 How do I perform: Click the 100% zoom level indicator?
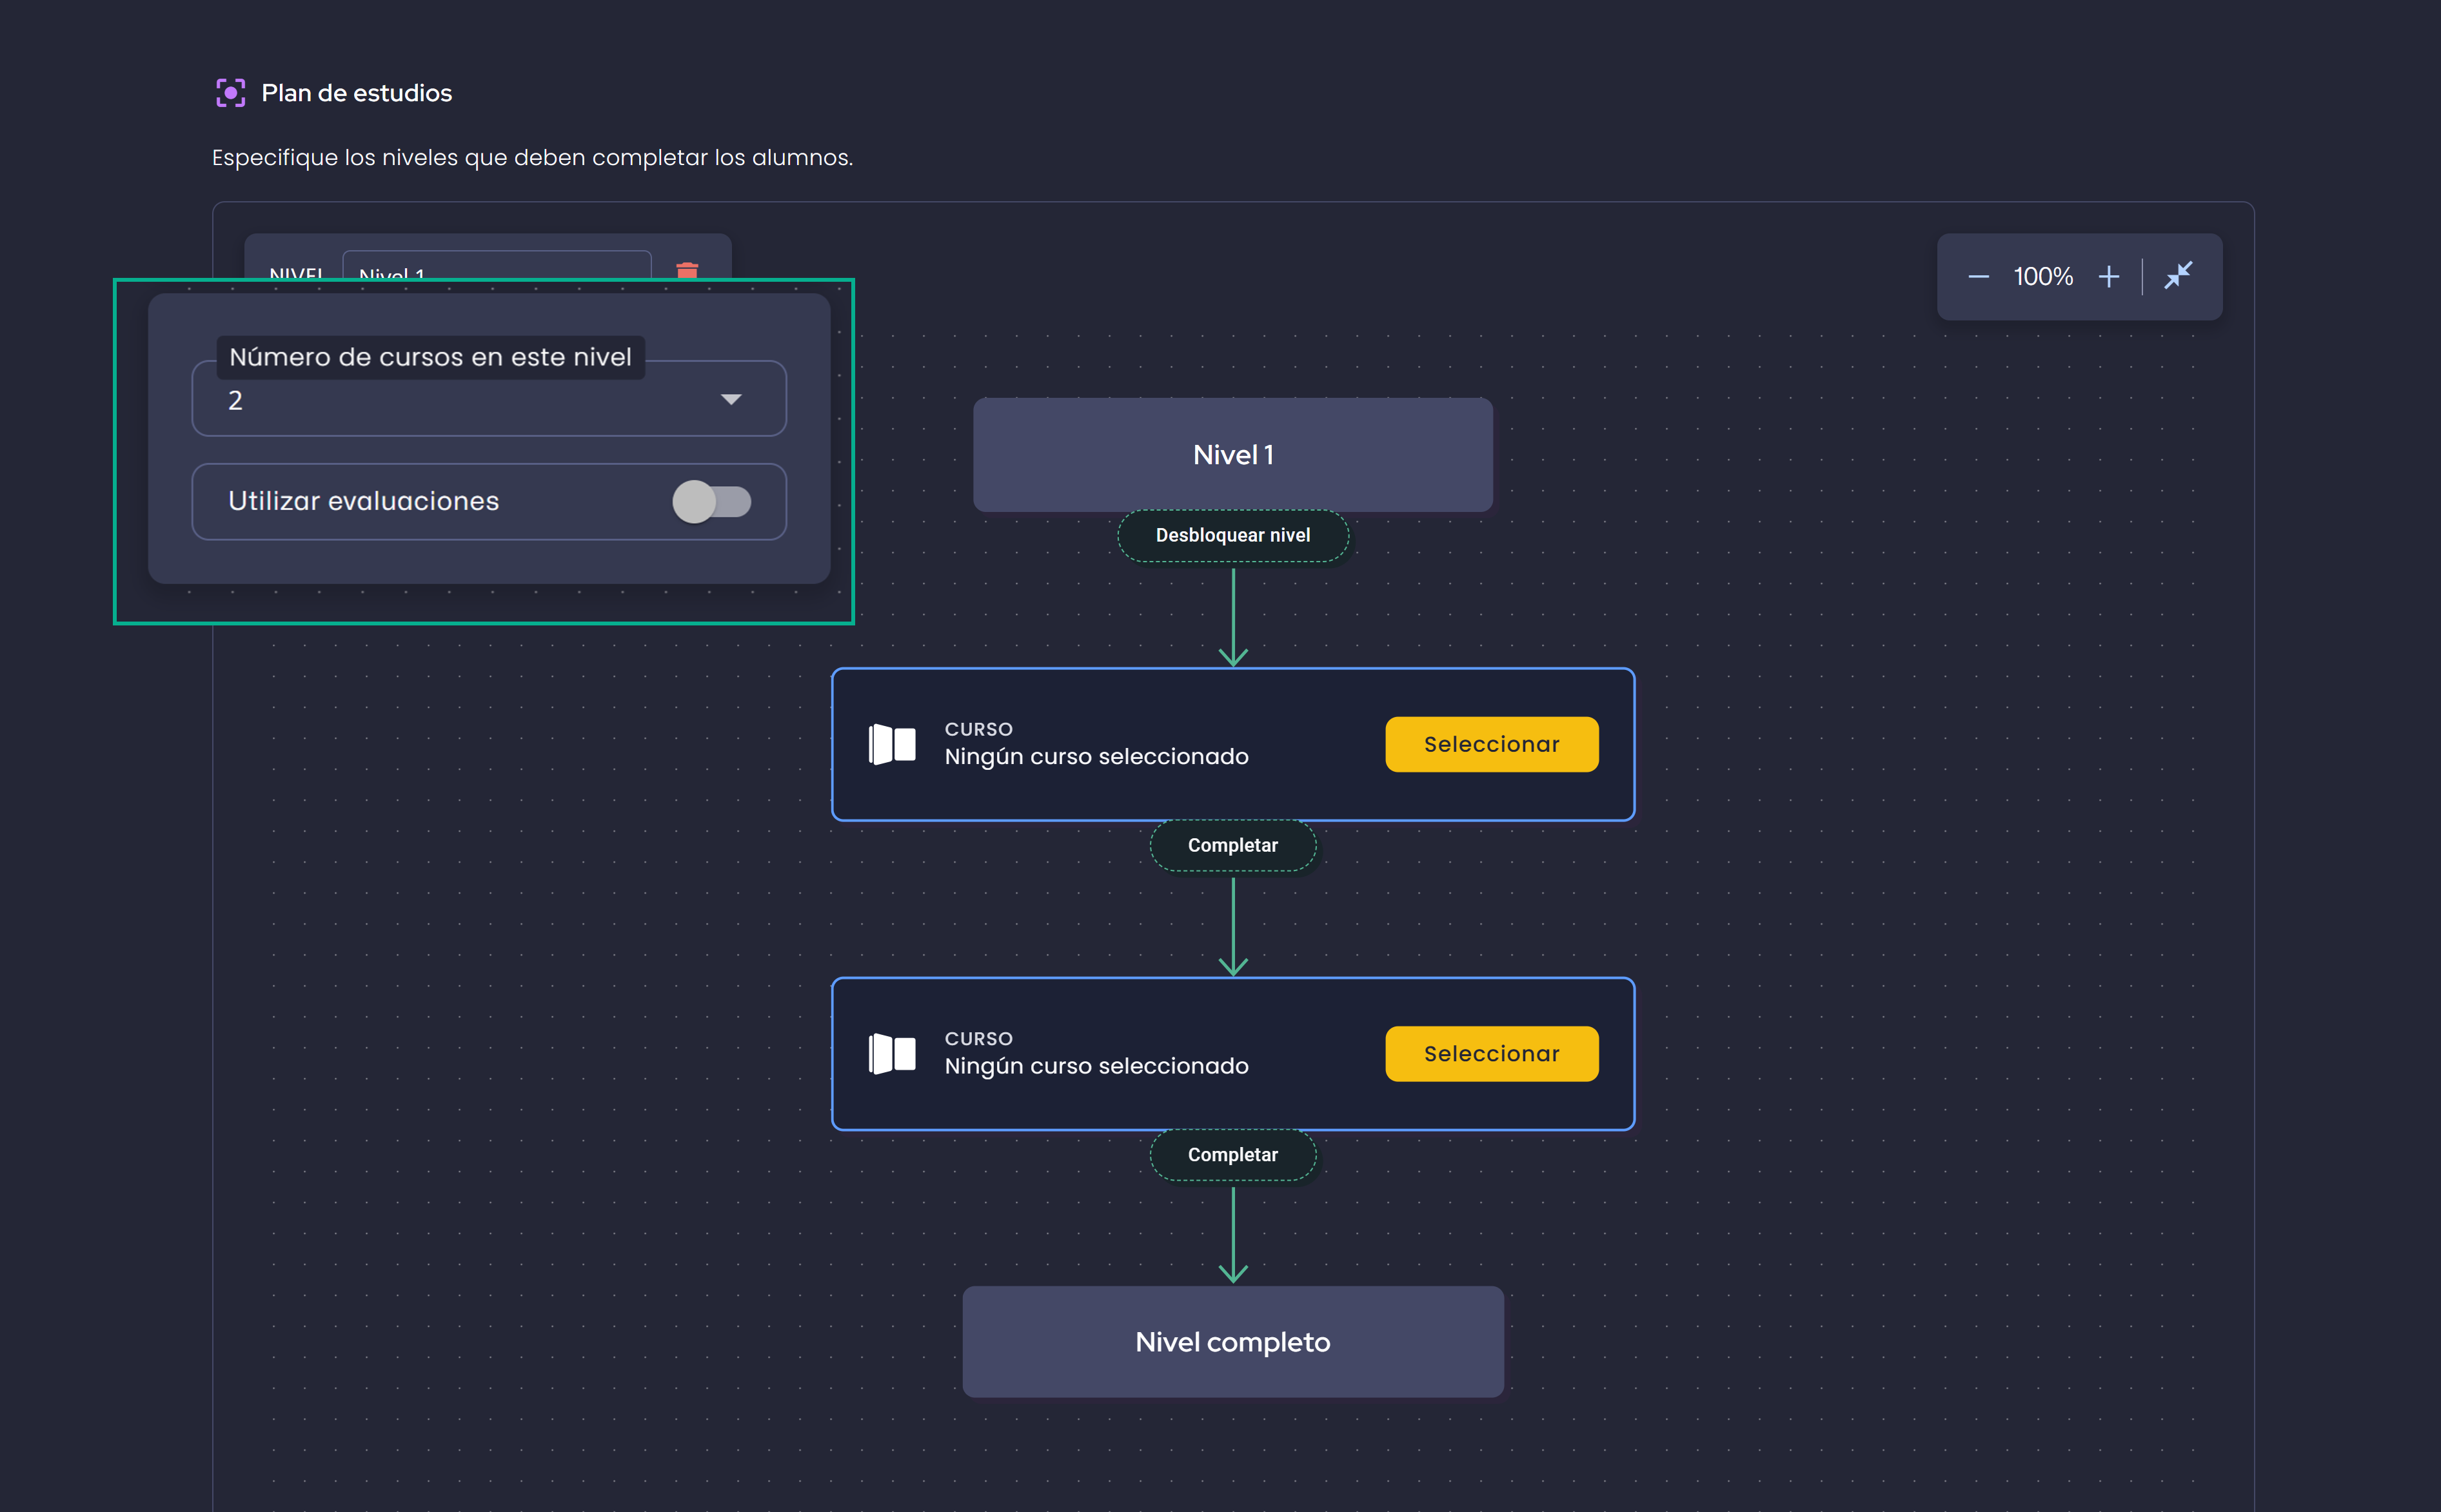2044,276
